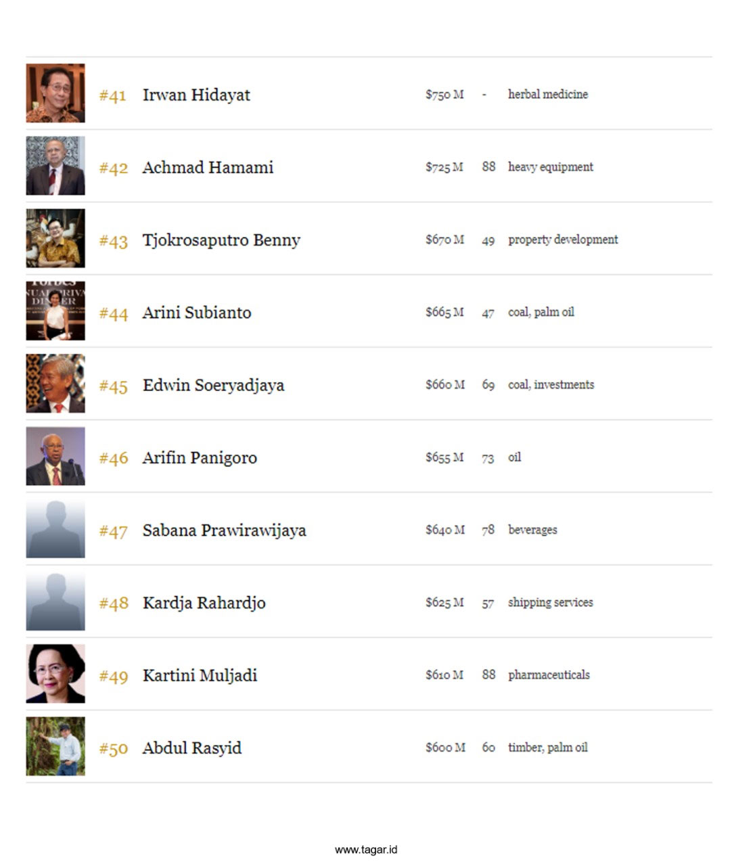Open the Sabana Prawirawijaya name link
This screenshot has height=866, width=732.
pyautogui.click(x=224, y=530)
